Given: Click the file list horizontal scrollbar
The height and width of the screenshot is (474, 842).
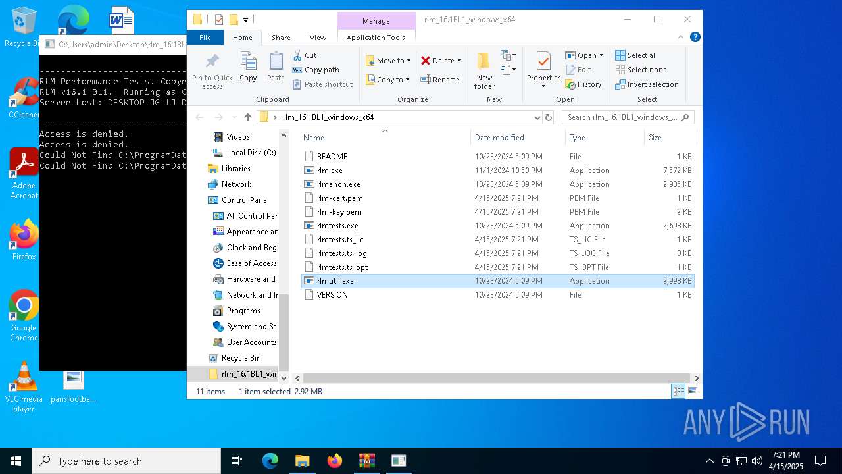Looking at the screenshot, I should click(497, 378).
